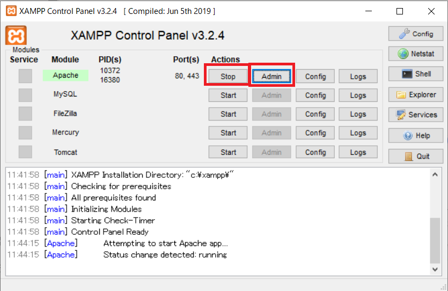The height and width of the screenshot is (291, 448).
Task: Start the FileZilla module
Action: tap(227, 114)
